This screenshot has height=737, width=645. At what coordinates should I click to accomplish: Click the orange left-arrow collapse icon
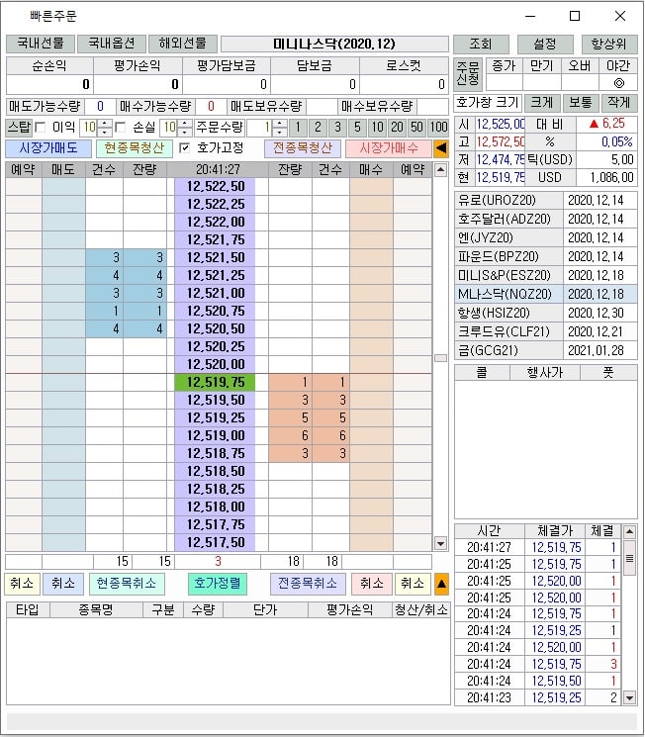(x=441, y=148)
